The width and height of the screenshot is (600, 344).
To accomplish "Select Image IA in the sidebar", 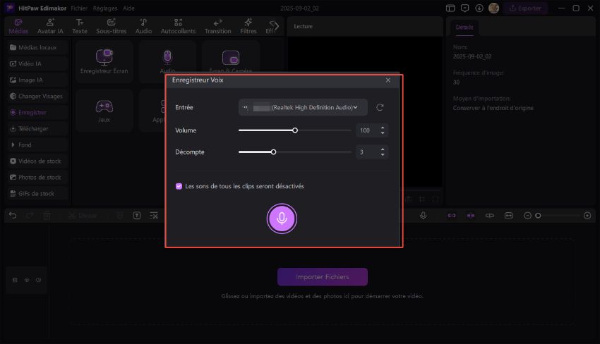I will 37,80.
